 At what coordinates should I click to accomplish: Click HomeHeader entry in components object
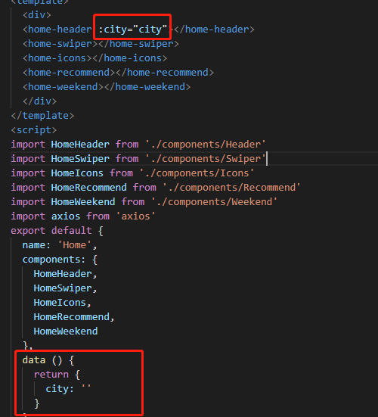click(63, 273)
